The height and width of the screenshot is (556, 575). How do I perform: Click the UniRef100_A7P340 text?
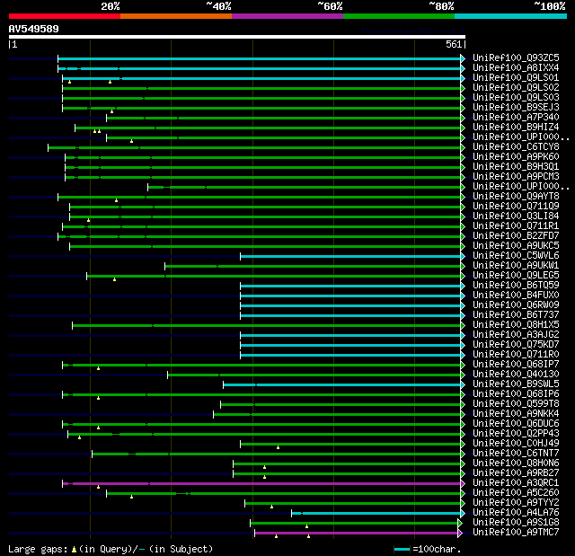(x=516, y=118)
